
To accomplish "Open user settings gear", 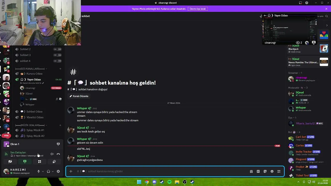I will [x=58, y=171].
